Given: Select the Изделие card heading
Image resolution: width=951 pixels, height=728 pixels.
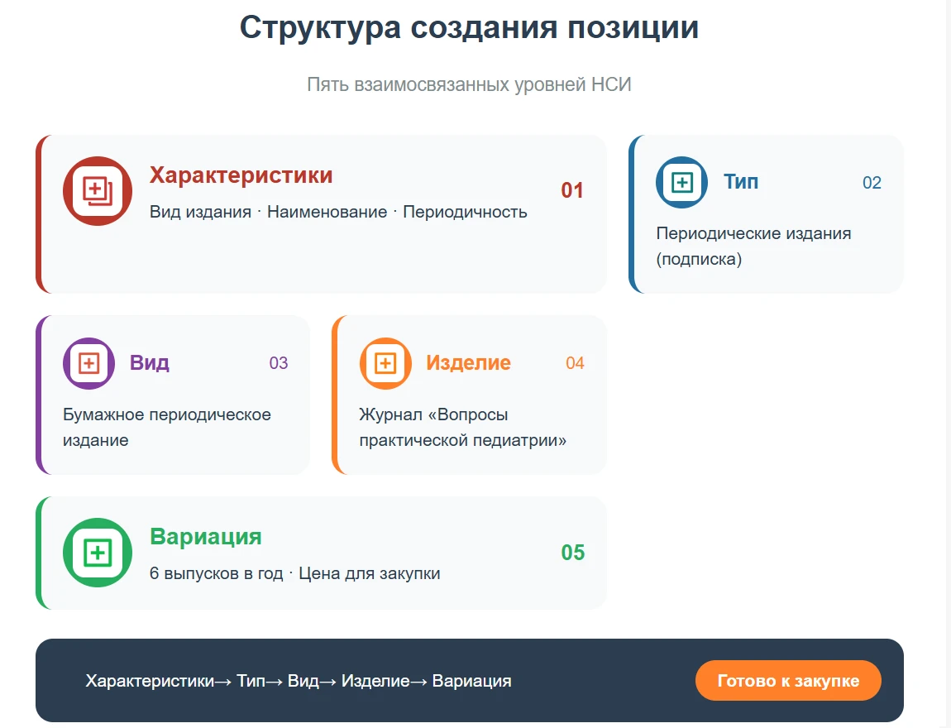Looking at the screenshot, I should pyautogui.click(x=468, y=362).
